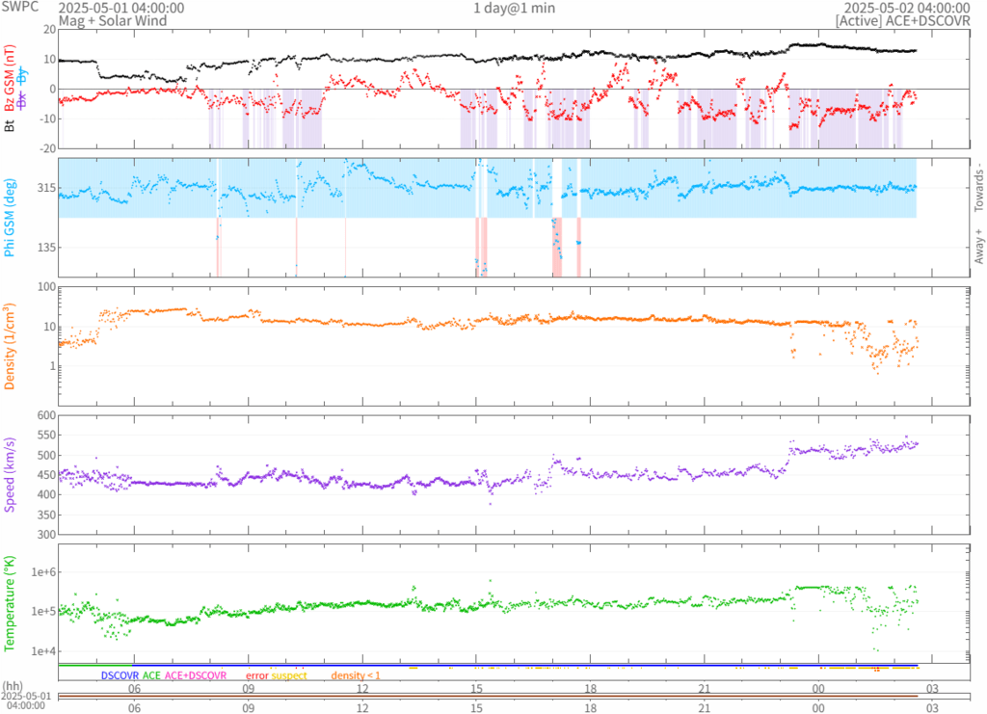Enable the struck-through By series
Screen dimensions: 987x714
click(23, 77)
